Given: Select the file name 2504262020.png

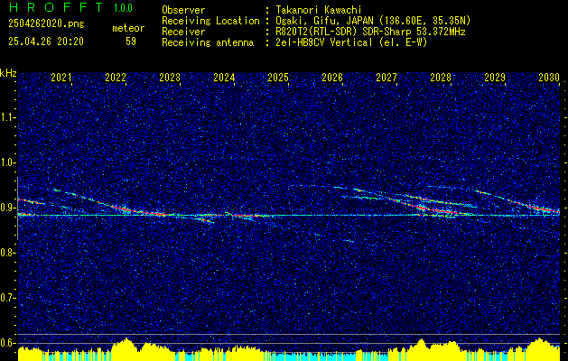Looking at the screenshot, I should 46,24.
